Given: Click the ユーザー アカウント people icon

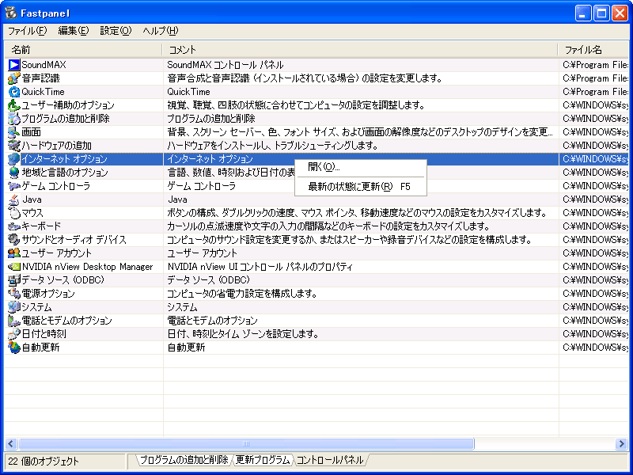Looking at the screenshot, I should [x=14, y=253].
